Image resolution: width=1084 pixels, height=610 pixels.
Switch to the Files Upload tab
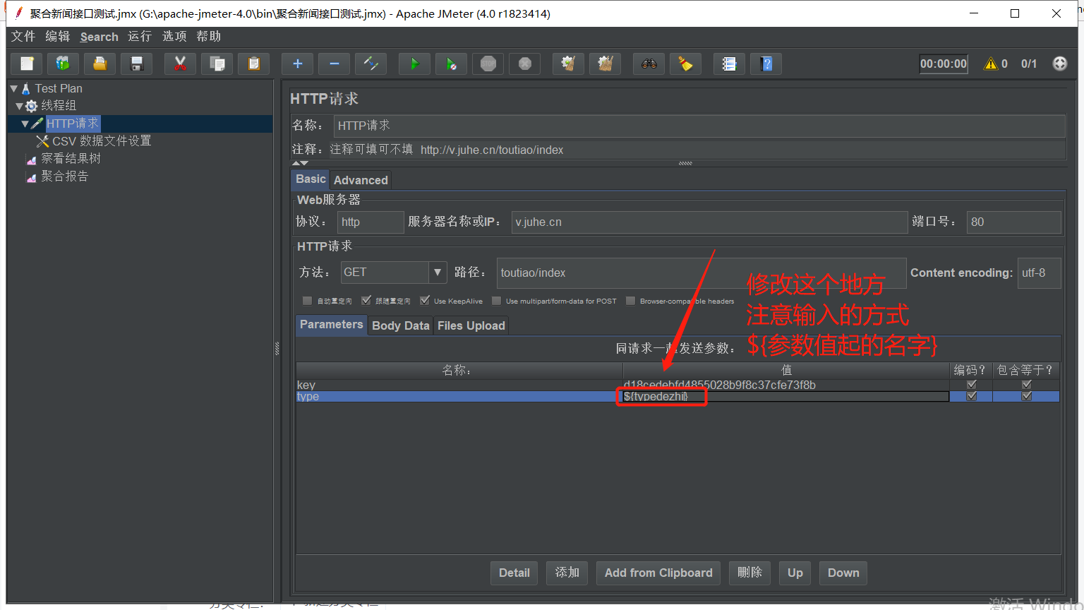pyautogui.click(x=471, y=325)
